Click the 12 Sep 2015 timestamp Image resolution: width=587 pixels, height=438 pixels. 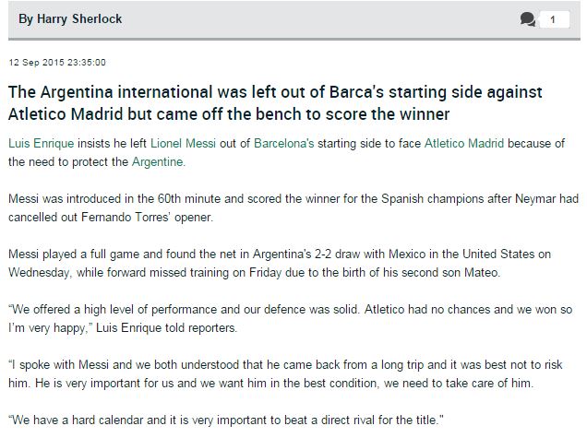pos(57,63)
